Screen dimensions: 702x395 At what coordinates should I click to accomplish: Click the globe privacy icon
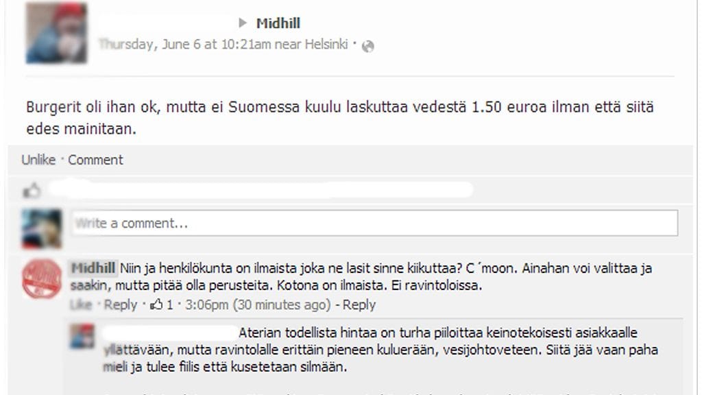368,46
